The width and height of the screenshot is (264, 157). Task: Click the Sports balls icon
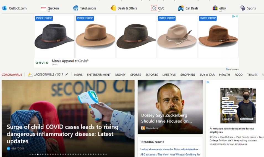[x=243, y=8]
